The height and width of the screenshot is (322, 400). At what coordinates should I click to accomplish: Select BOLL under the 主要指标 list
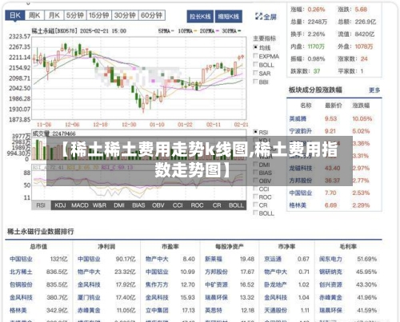pos(263,65)
